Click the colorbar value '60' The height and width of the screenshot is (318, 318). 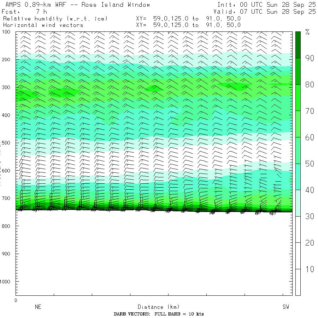pyautogui.click(x=310, y=137)
